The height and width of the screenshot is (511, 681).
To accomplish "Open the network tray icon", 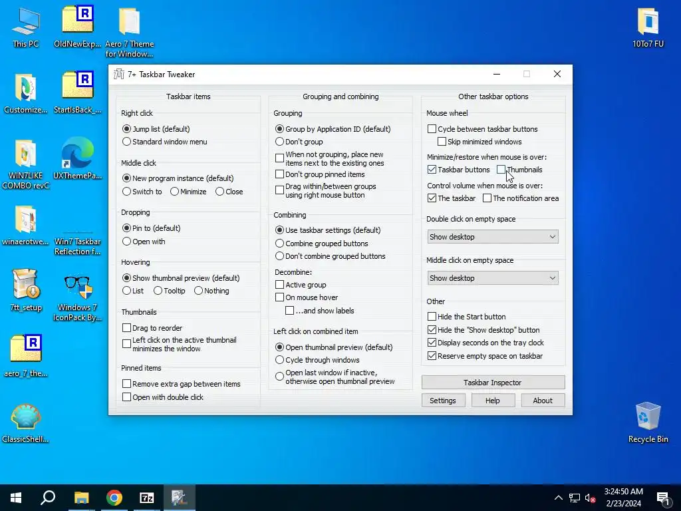I will coord(575,498).
